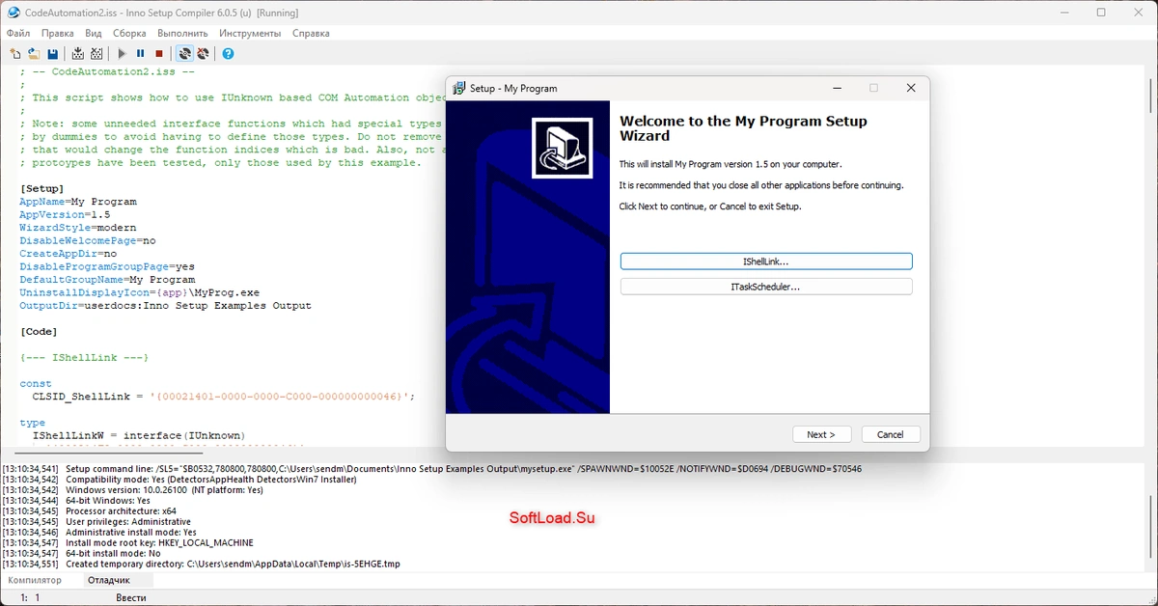1158x606 pixels.
Task: Click the [Code] section line
Action: [39, 332]
